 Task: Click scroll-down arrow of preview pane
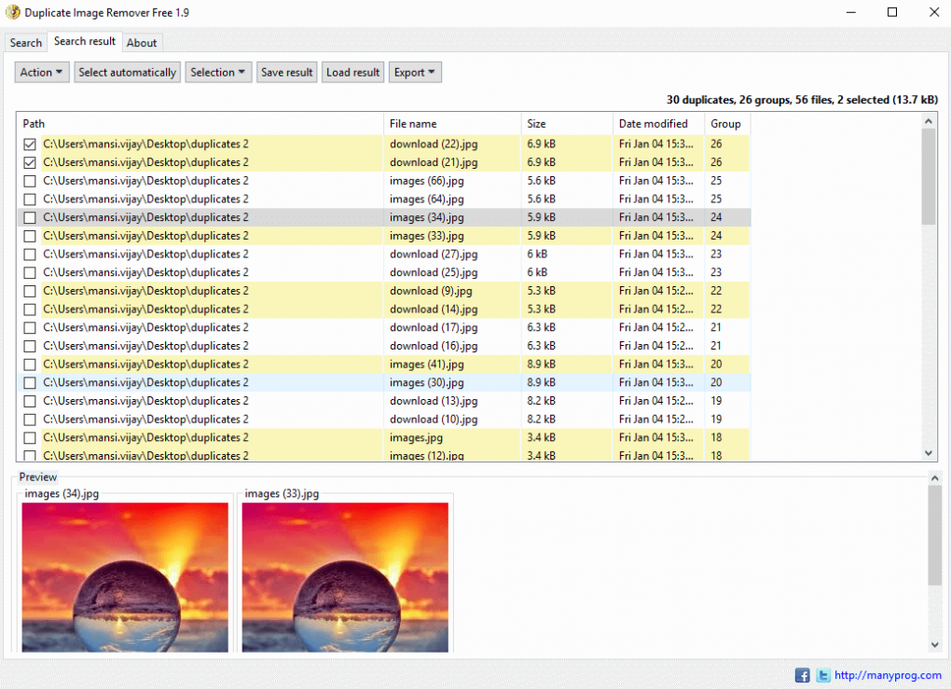coord(935,644)
